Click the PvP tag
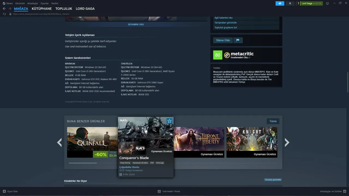349x196 pixels. pyautogui.click(x=152, y=163)
